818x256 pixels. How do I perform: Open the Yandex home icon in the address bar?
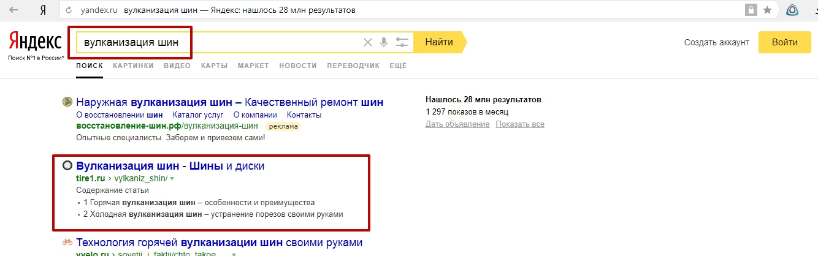pos(42,10)
